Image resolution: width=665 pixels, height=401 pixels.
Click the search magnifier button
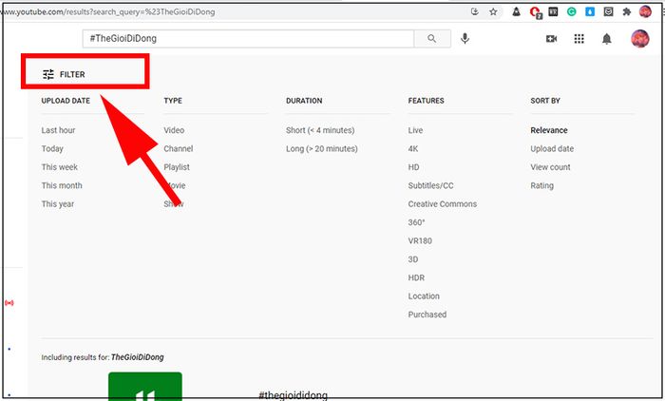tap(431, 39)
